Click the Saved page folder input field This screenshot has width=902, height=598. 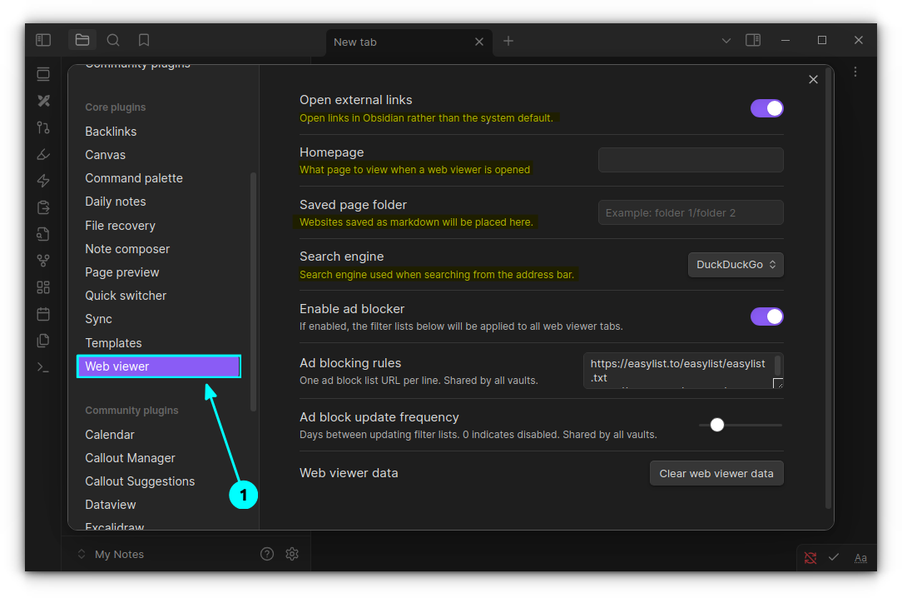pos(691,212)
